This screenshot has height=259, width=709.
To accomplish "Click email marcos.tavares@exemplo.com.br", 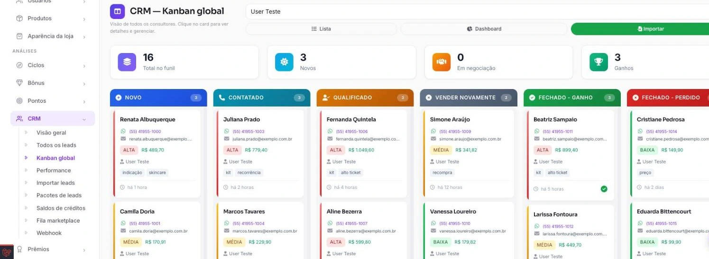I will 265,231.
